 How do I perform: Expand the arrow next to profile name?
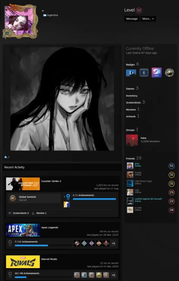tap(43, 11)
